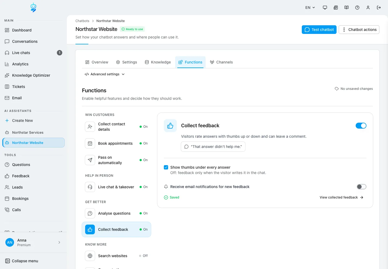This screenshot has height=269, width=388.
Task: Open Analyse questions function
Action: pyautogui.click(x=116, y=213)
